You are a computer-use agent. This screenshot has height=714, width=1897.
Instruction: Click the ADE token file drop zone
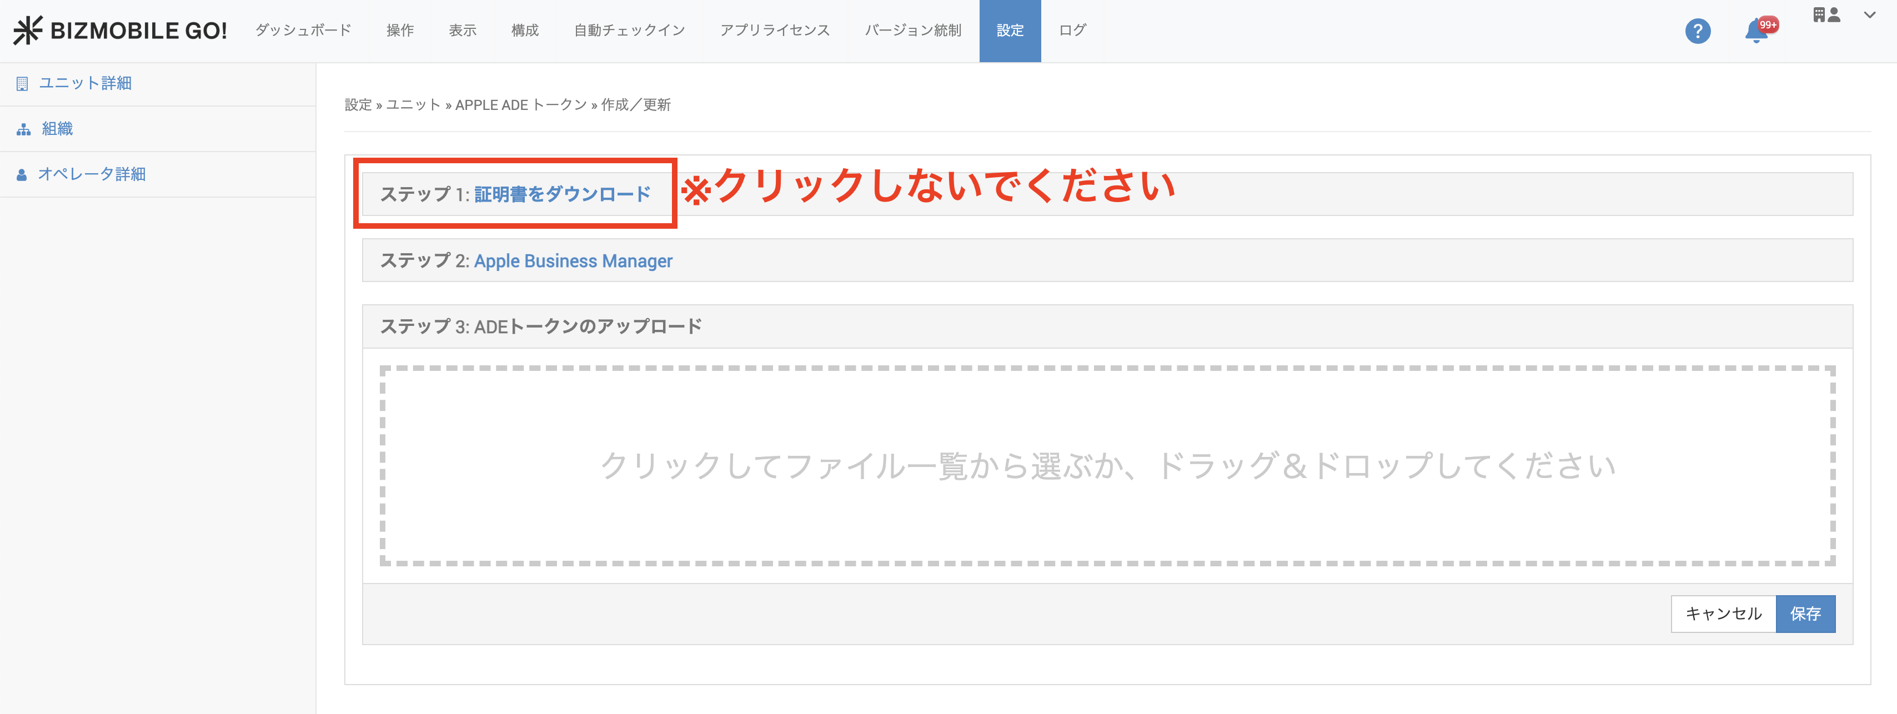point(1107,465)
